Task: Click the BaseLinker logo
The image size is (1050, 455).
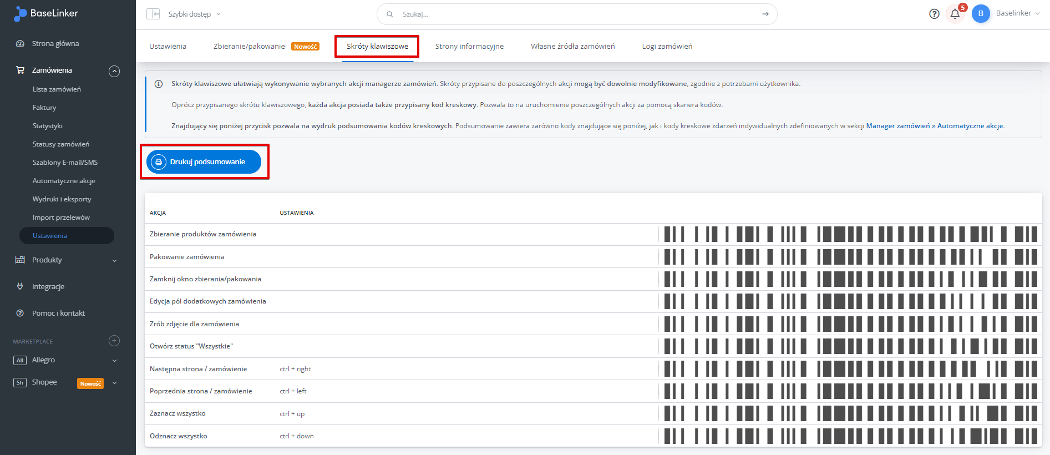Action: [46, 13]
